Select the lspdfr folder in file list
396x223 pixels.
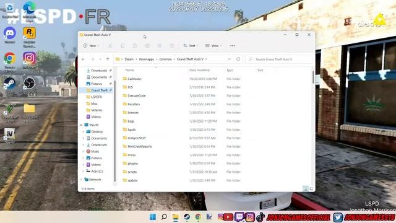pyautogui.click(x=132, y=129)
